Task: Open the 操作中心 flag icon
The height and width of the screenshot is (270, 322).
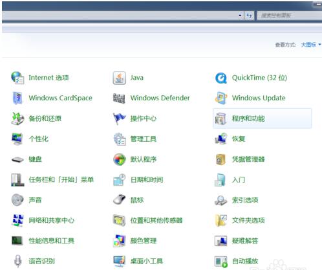Action: tap(119, 118)
